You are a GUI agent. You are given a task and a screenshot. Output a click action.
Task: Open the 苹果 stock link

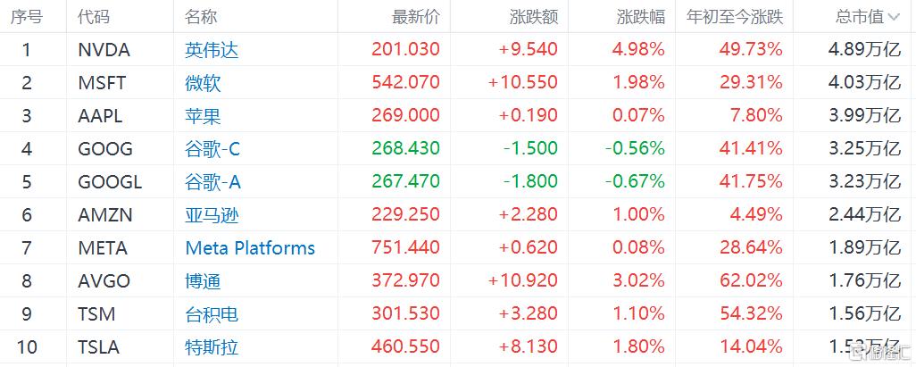[203, 116]
